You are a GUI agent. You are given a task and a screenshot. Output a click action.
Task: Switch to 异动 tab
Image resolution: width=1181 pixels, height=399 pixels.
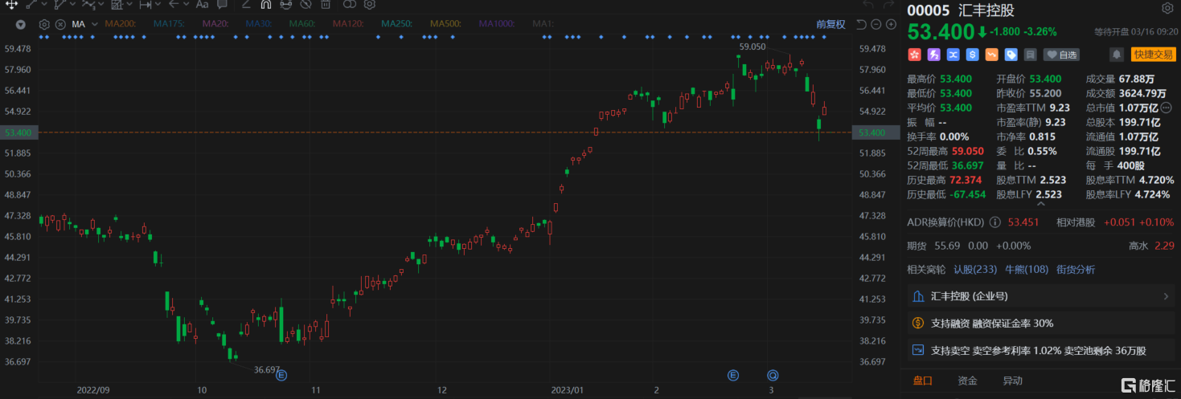click(x=1013, y=381)
